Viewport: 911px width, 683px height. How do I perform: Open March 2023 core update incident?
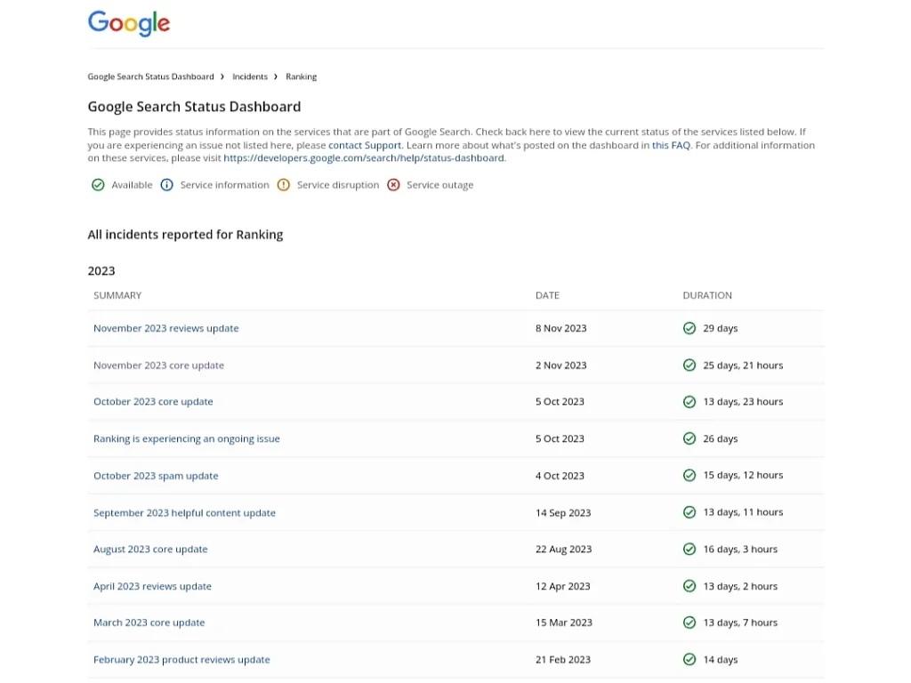tap(149, 623)
